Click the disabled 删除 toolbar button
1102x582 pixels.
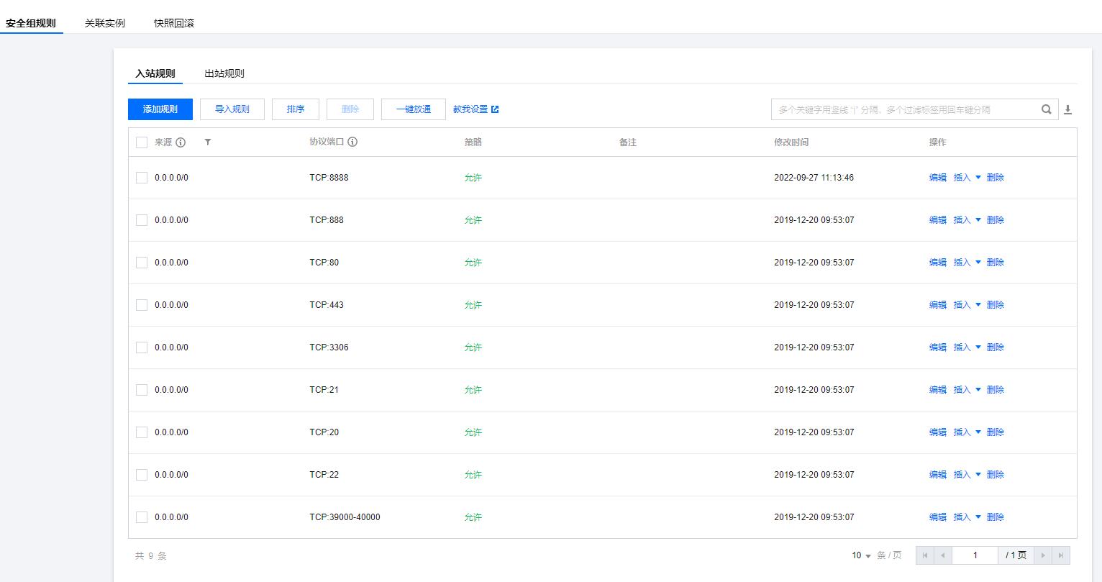[x=350, y=109]
